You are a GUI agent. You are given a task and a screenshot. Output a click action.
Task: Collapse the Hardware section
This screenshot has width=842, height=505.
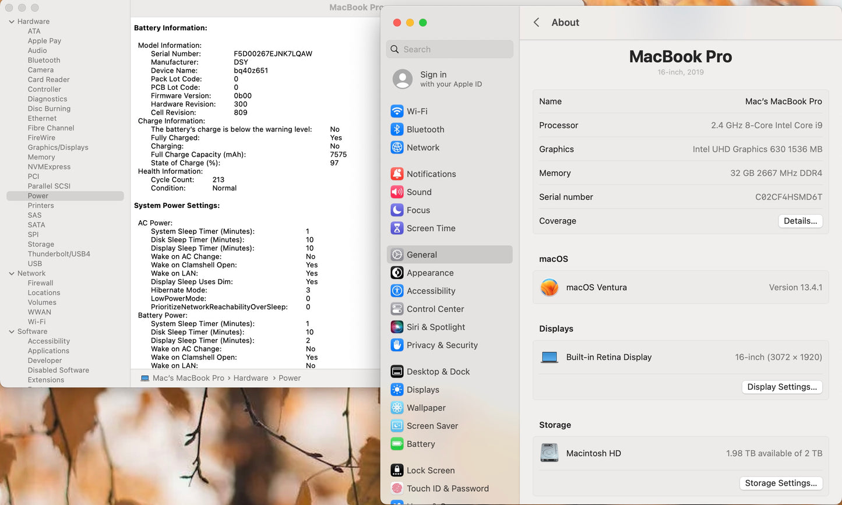(12, 21)
